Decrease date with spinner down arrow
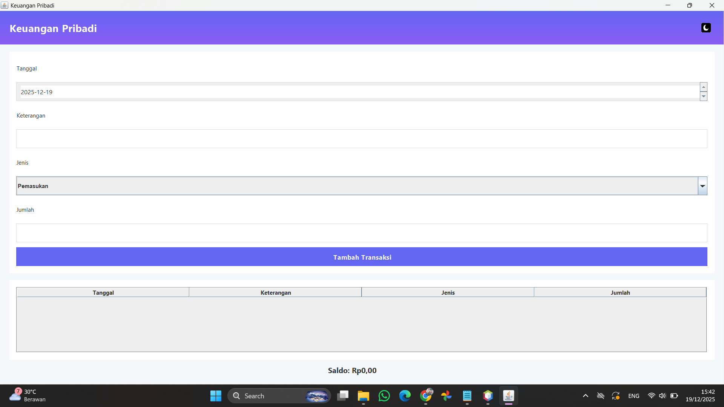The width and height of the screenshot is (724, 407). click(x=703, y=96)
